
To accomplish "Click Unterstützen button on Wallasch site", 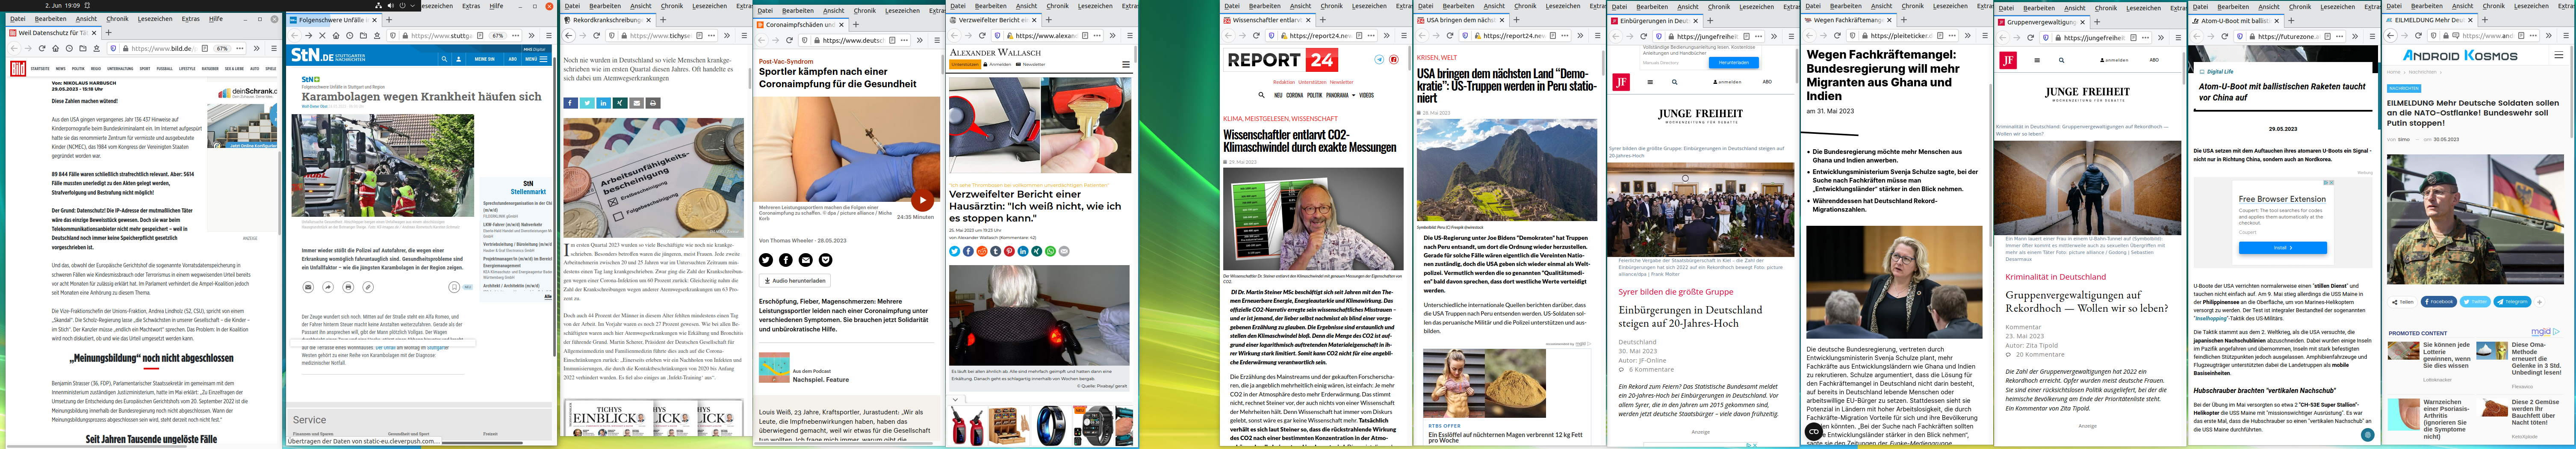I will 965,64.
